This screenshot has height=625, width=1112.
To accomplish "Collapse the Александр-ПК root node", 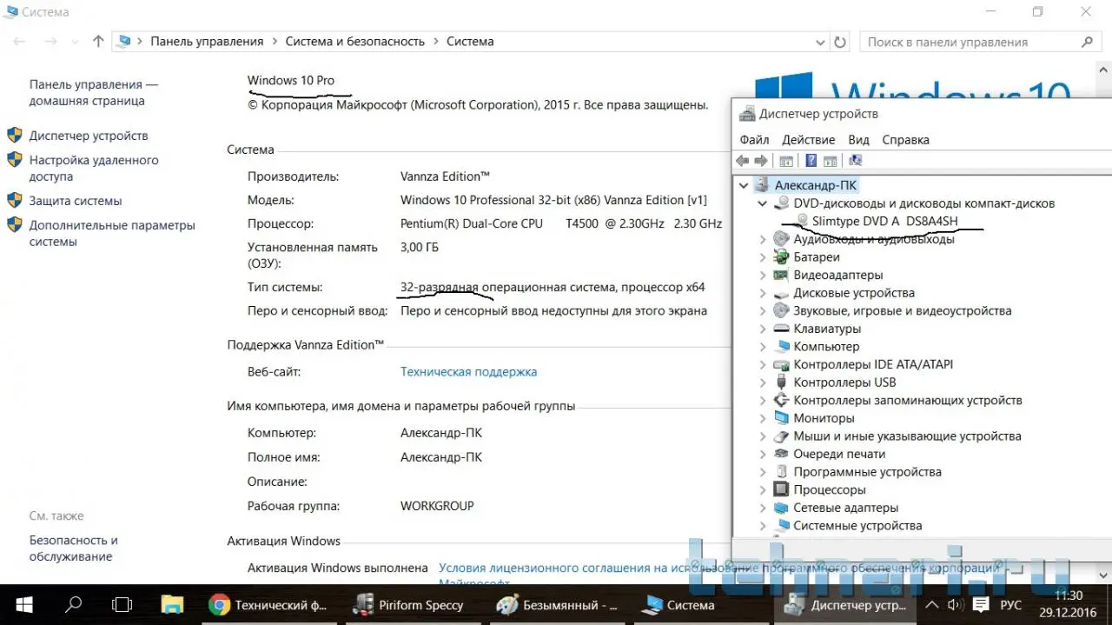I will click(x=744, y=185).
